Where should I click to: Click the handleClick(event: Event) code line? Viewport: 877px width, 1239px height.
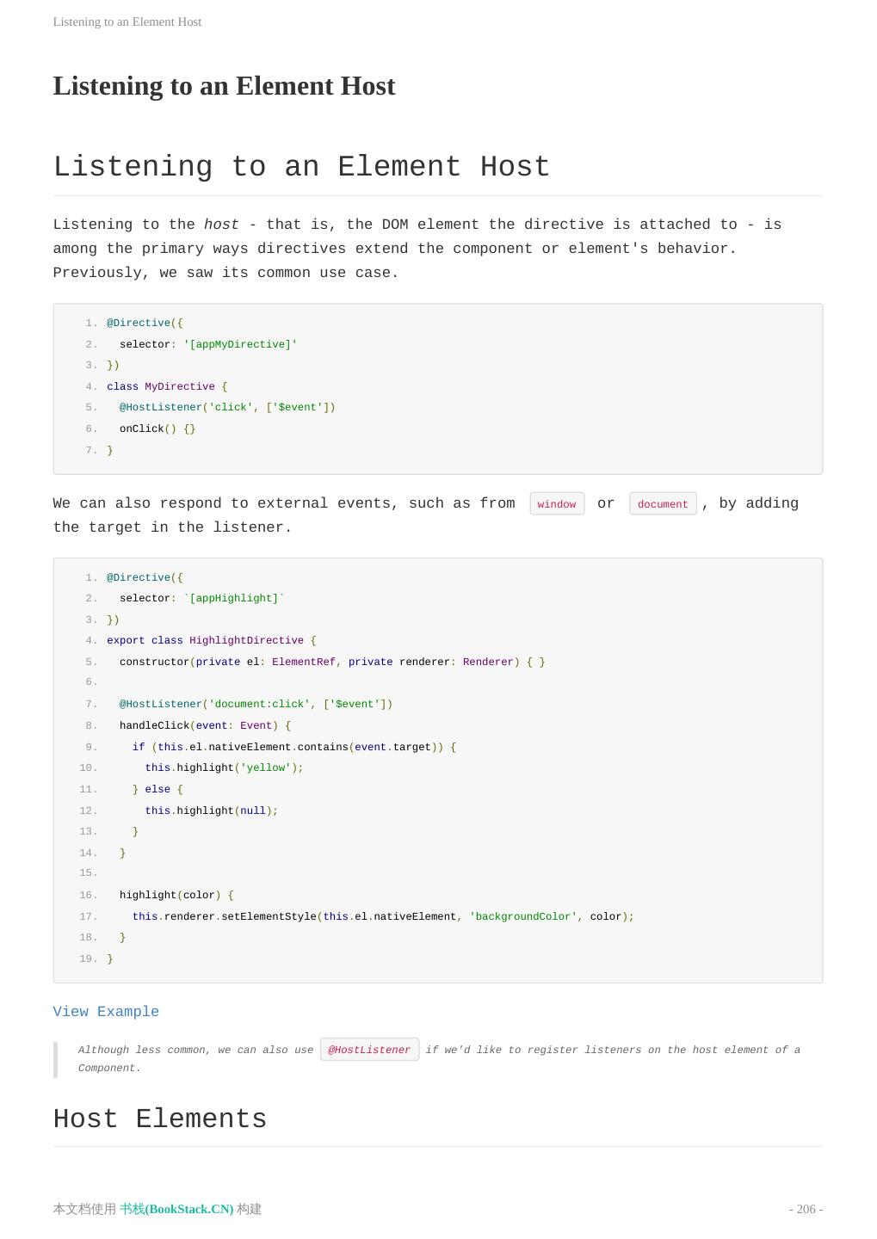(205, 726)
